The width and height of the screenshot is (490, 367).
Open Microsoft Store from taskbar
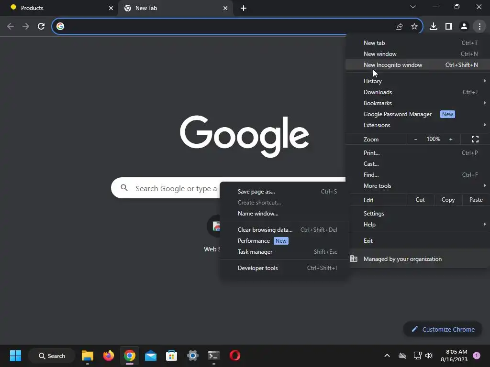point(172,356)
